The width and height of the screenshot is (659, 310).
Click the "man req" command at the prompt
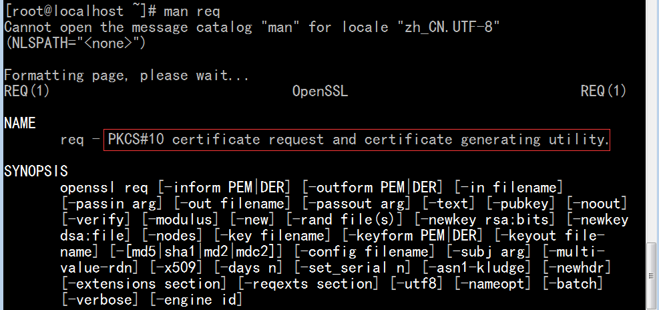click(x=192, y=11)
